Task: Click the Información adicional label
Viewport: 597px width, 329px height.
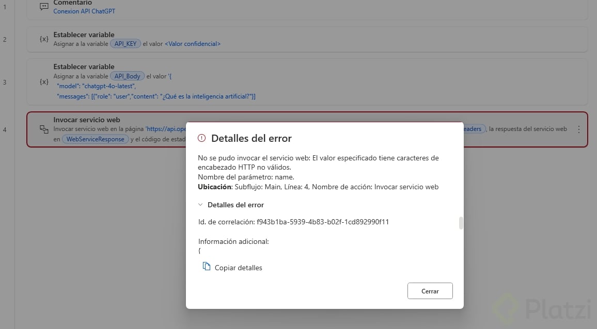Action: (233, 241)
